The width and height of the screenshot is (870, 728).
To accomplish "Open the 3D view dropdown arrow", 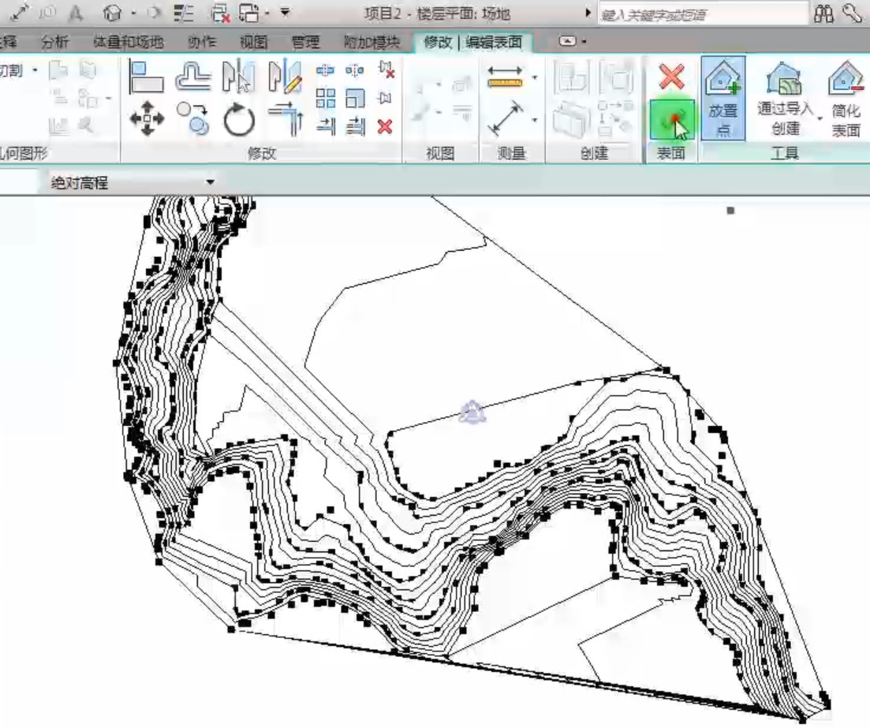I will coord(134,13).
